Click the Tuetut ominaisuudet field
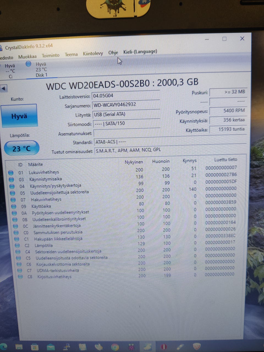The width and height of the screenshot is (264, 352). coord(170,150)
